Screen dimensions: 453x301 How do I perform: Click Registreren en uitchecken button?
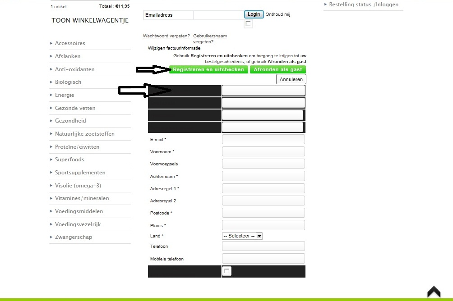coord(208,69)
